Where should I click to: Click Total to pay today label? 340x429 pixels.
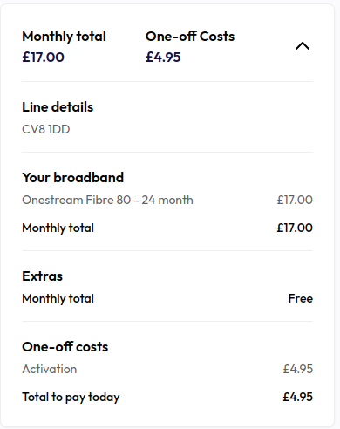click(71, 398)
